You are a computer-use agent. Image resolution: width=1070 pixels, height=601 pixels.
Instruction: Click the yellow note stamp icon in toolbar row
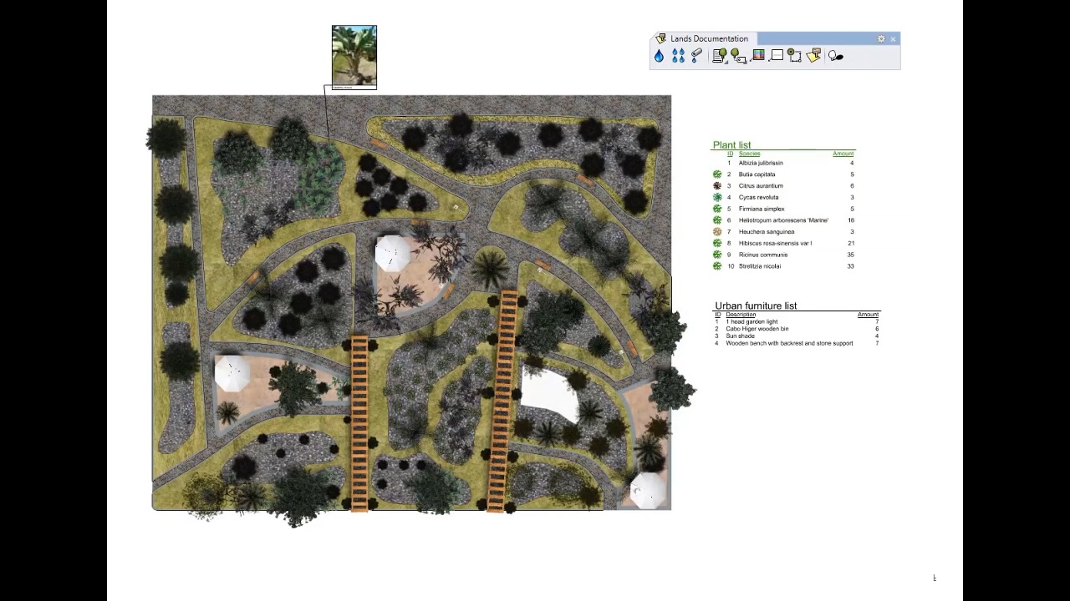813,56
